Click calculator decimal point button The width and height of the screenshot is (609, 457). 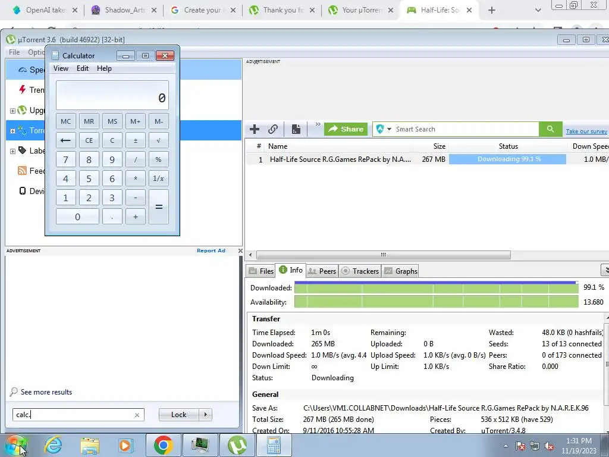pos(112,217)
